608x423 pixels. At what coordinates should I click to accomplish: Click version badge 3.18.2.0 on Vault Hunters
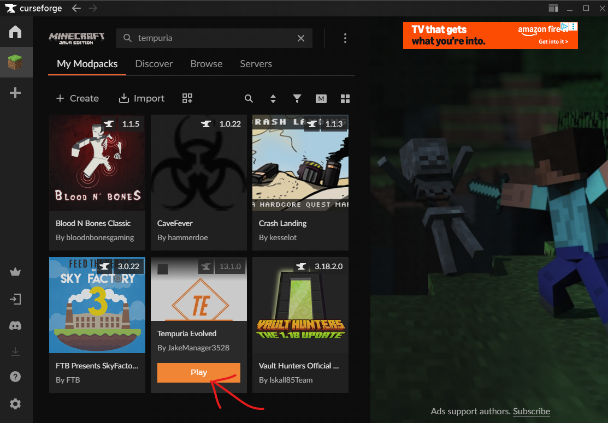[328, 266]
